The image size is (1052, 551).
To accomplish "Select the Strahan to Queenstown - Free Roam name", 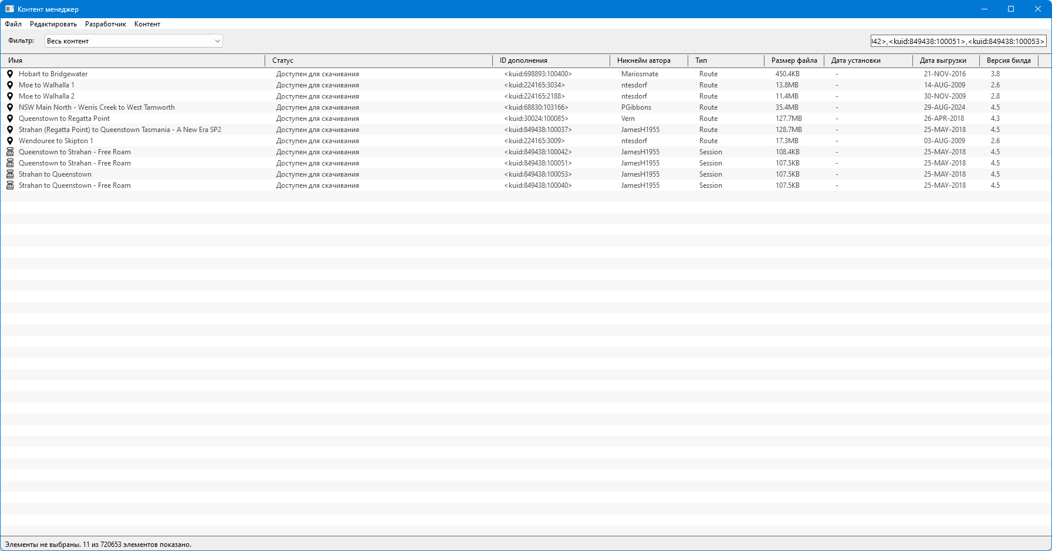I will tap(75, 185).
